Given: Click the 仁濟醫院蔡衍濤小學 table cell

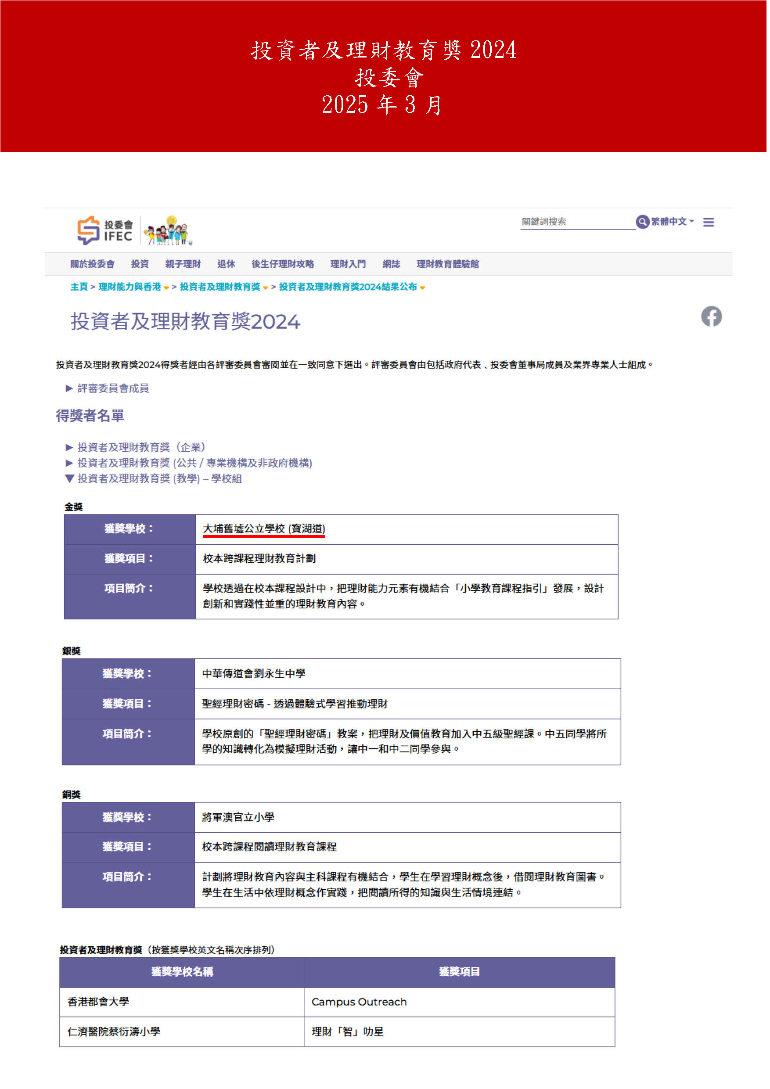Looking at the screenshot, I should (x=182, y=1031).
